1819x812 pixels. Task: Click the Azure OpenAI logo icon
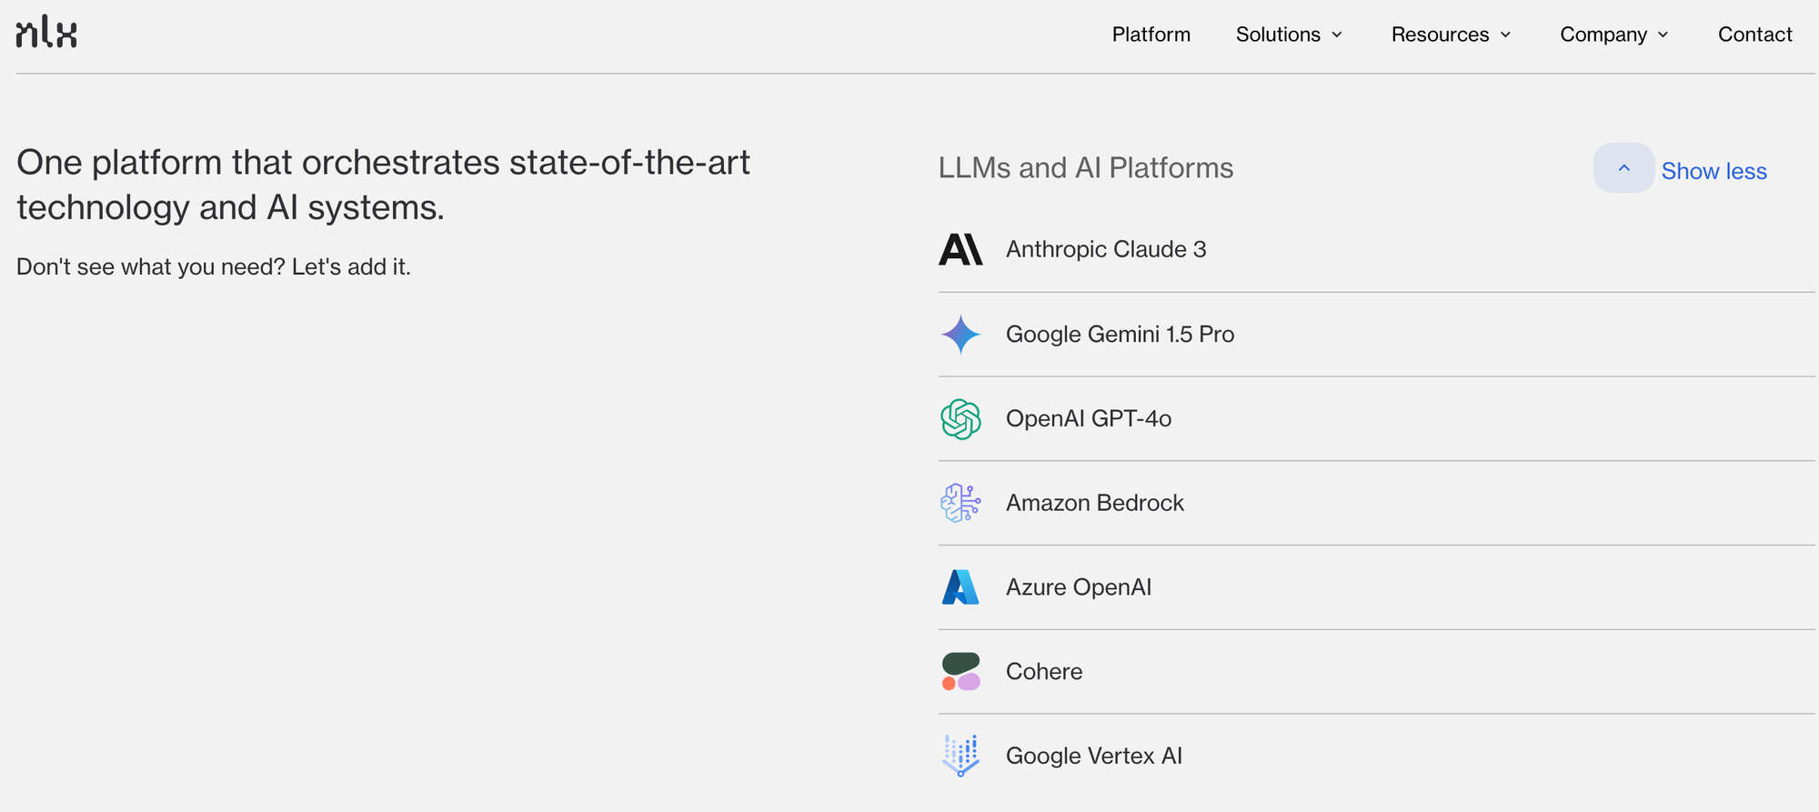[960, 587]
